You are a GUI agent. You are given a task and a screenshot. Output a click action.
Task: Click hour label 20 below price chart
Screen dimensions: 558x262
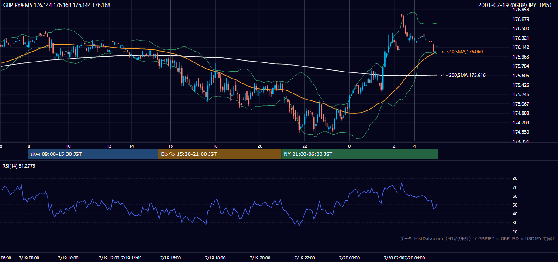[x=260, y=146]
